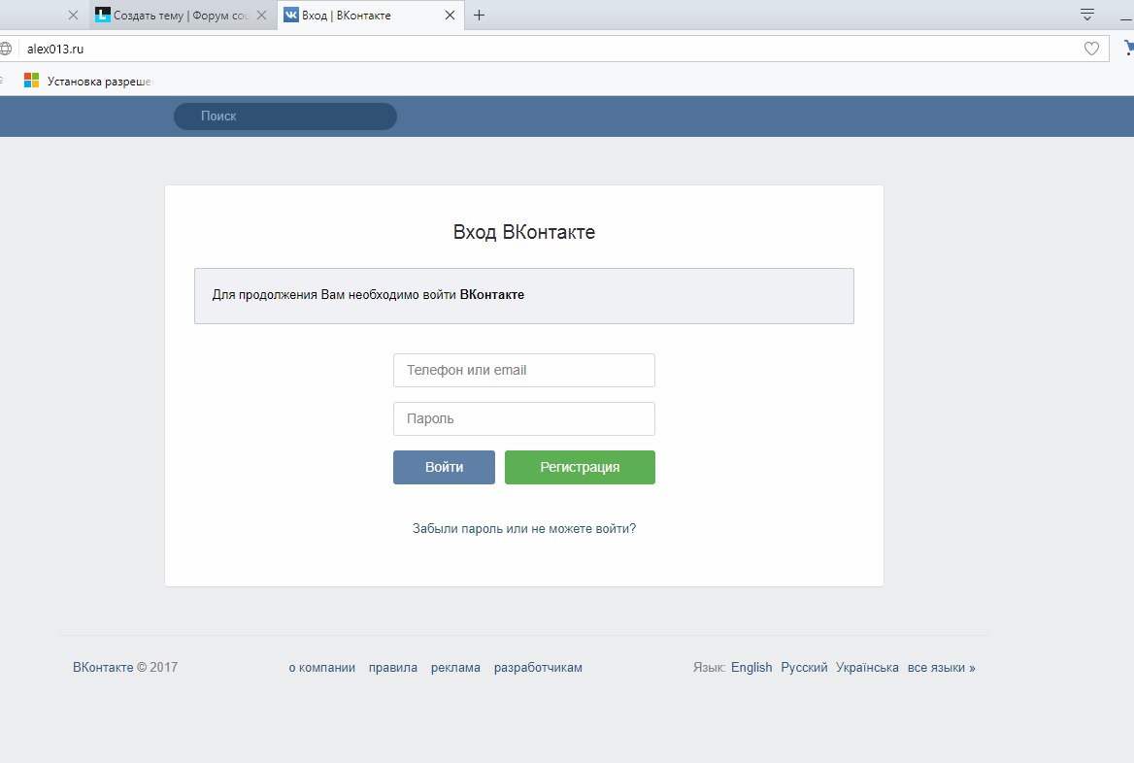Viewport: 1134px width, 763px height.
Task: Click the VK logo favicon on the tab
Action: pyautogui.click(x=290, y=15)
